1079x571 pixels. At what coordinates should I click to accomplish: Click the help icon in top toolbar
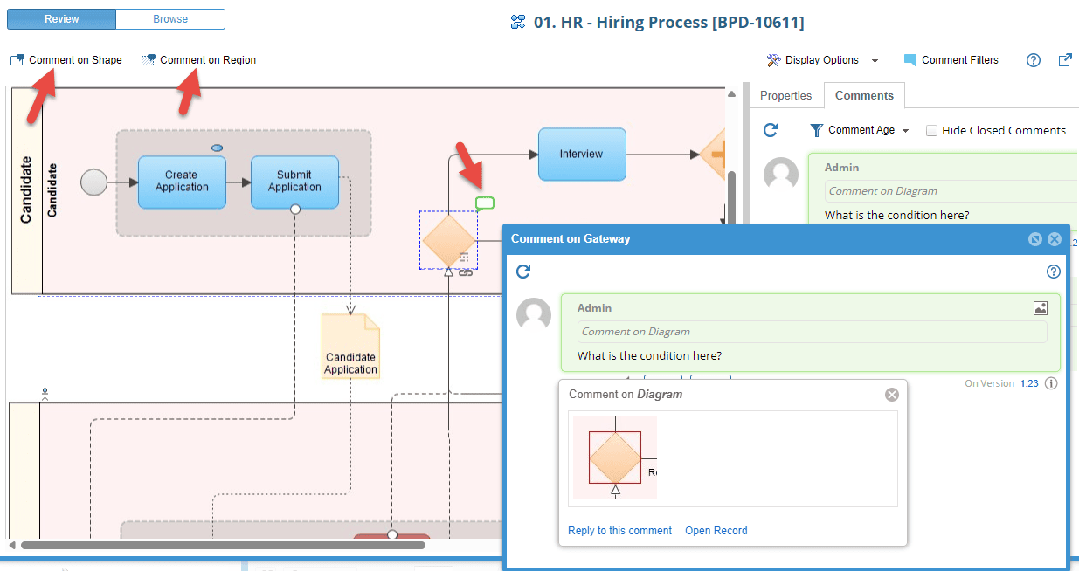point(1034,60)
